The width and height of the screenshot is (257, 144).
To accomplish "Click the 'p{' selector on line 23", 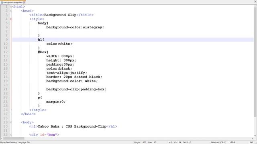I will pyautogui.click(x=40, y=98).
